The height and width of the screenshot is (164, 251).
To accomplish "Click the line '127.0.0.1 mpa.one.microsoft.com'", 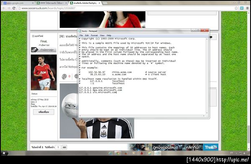I will tap(100, 90).
